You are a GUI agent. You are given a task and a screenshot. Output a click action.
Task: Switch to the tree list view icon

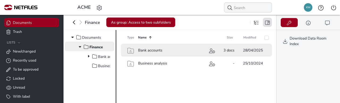pos(257,23)
